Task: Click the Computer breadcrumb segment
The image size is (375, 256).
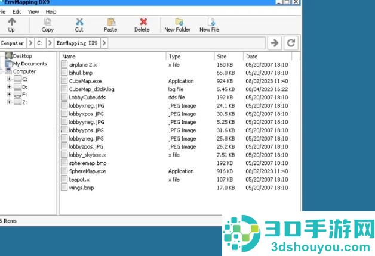Action: [x=12, y=43]
